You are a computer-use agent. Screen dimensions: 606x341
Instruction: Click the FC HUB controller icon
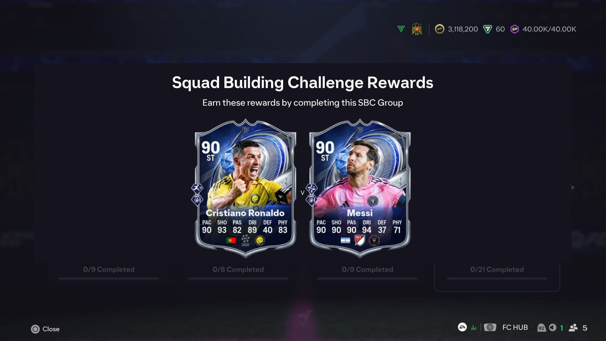490,327
